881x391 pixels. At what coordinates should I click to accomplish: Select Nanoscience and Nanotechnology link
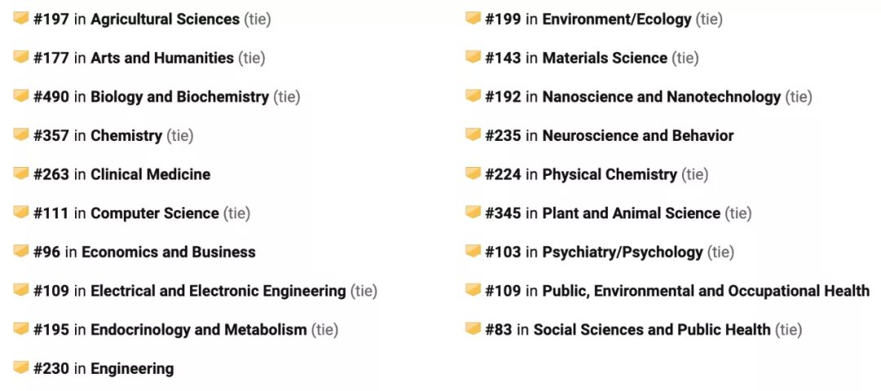point(662,97)
